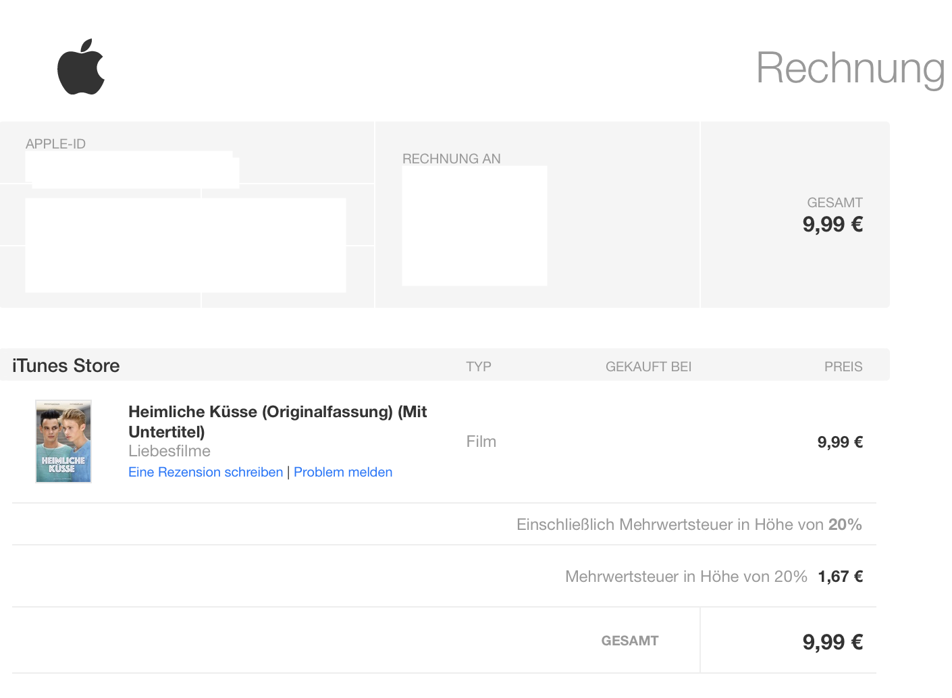Click the GEKAUFT BEI column header
The image size is (952, 698).
tap(648, 367)
